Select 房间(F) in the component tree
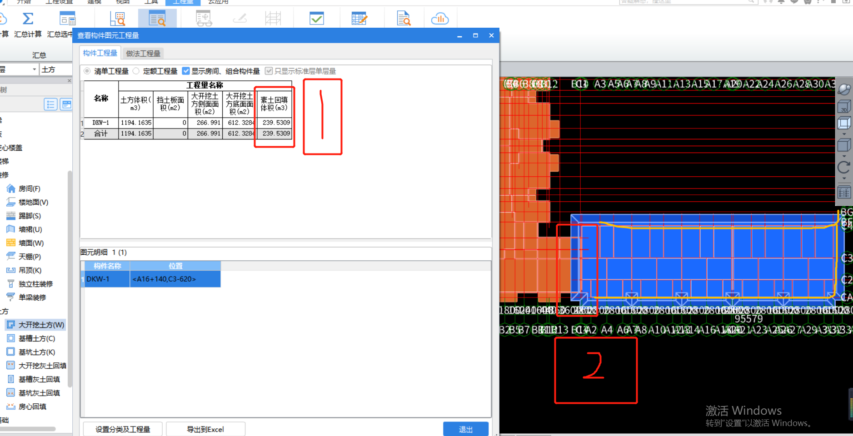Viewport: 853px width, 436px height. (30, 188)
